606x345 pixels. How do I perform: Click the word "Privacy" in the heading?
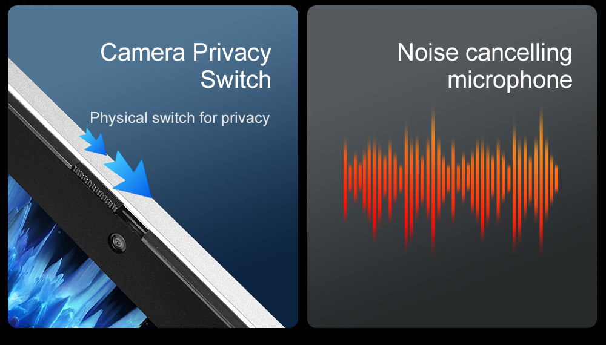tap(232, 54)
